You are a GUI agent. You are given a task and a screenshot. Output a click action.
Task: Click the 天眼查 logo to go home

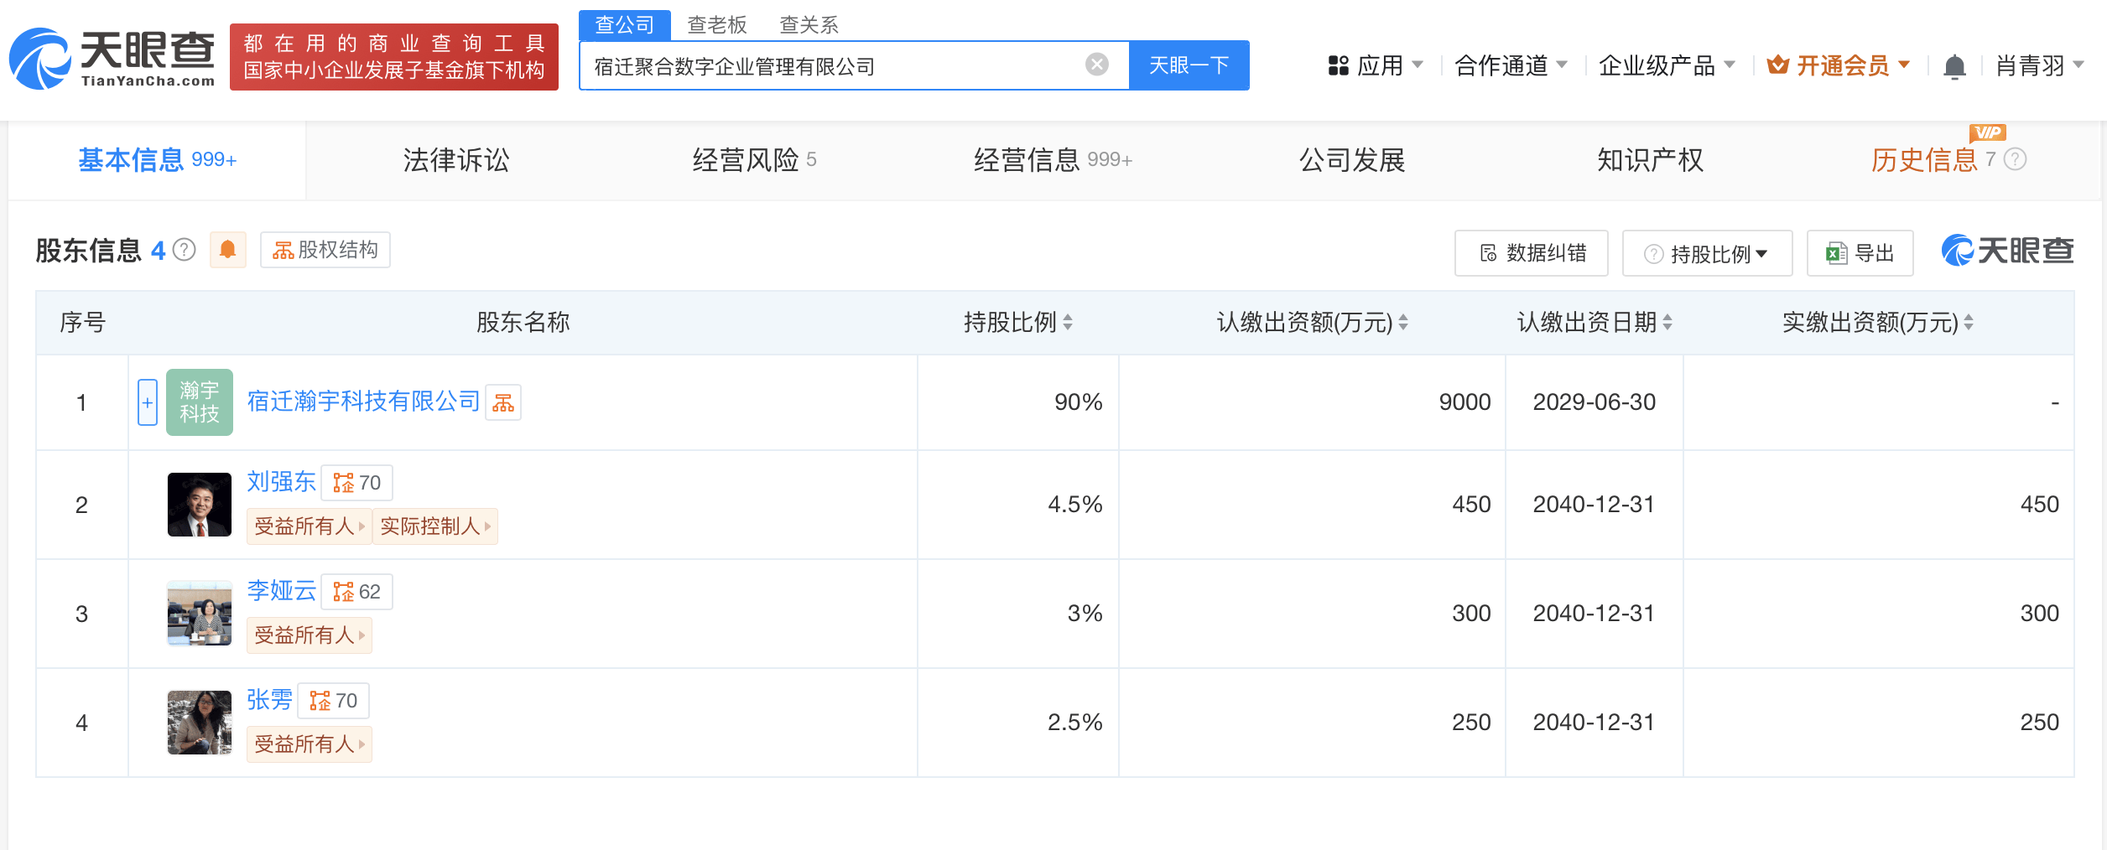pos(113,58)
